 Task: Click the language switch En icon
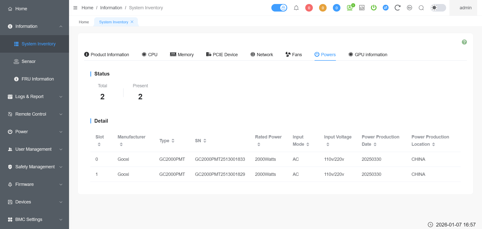click(x=409, y=8)
